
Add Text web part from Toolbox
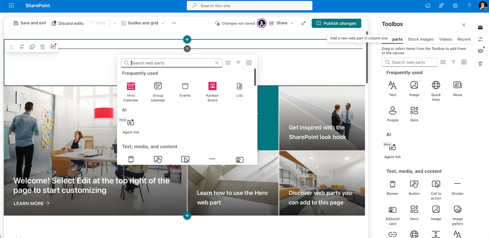[393, 89]
